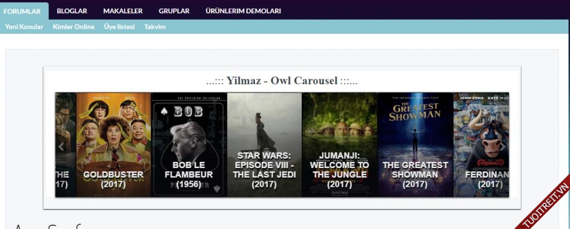Switch to the Bloglar tab
This screenshot has height=229, width=570.
[72, 11]
